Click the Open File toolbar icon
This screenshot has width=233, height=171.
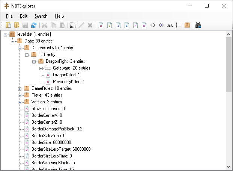click(8, 25)
